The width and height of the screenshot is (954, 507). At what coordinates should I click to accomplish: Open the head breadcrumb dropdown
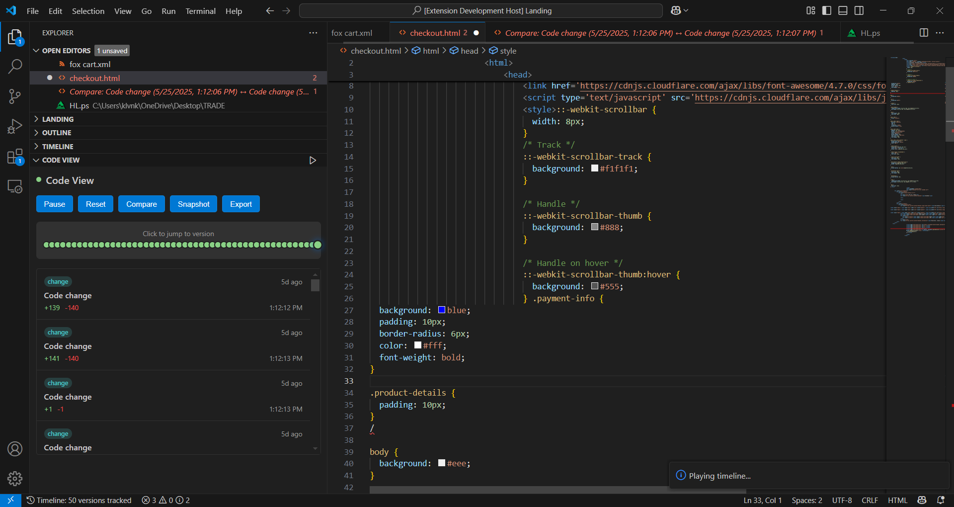(x=464, y=51)
